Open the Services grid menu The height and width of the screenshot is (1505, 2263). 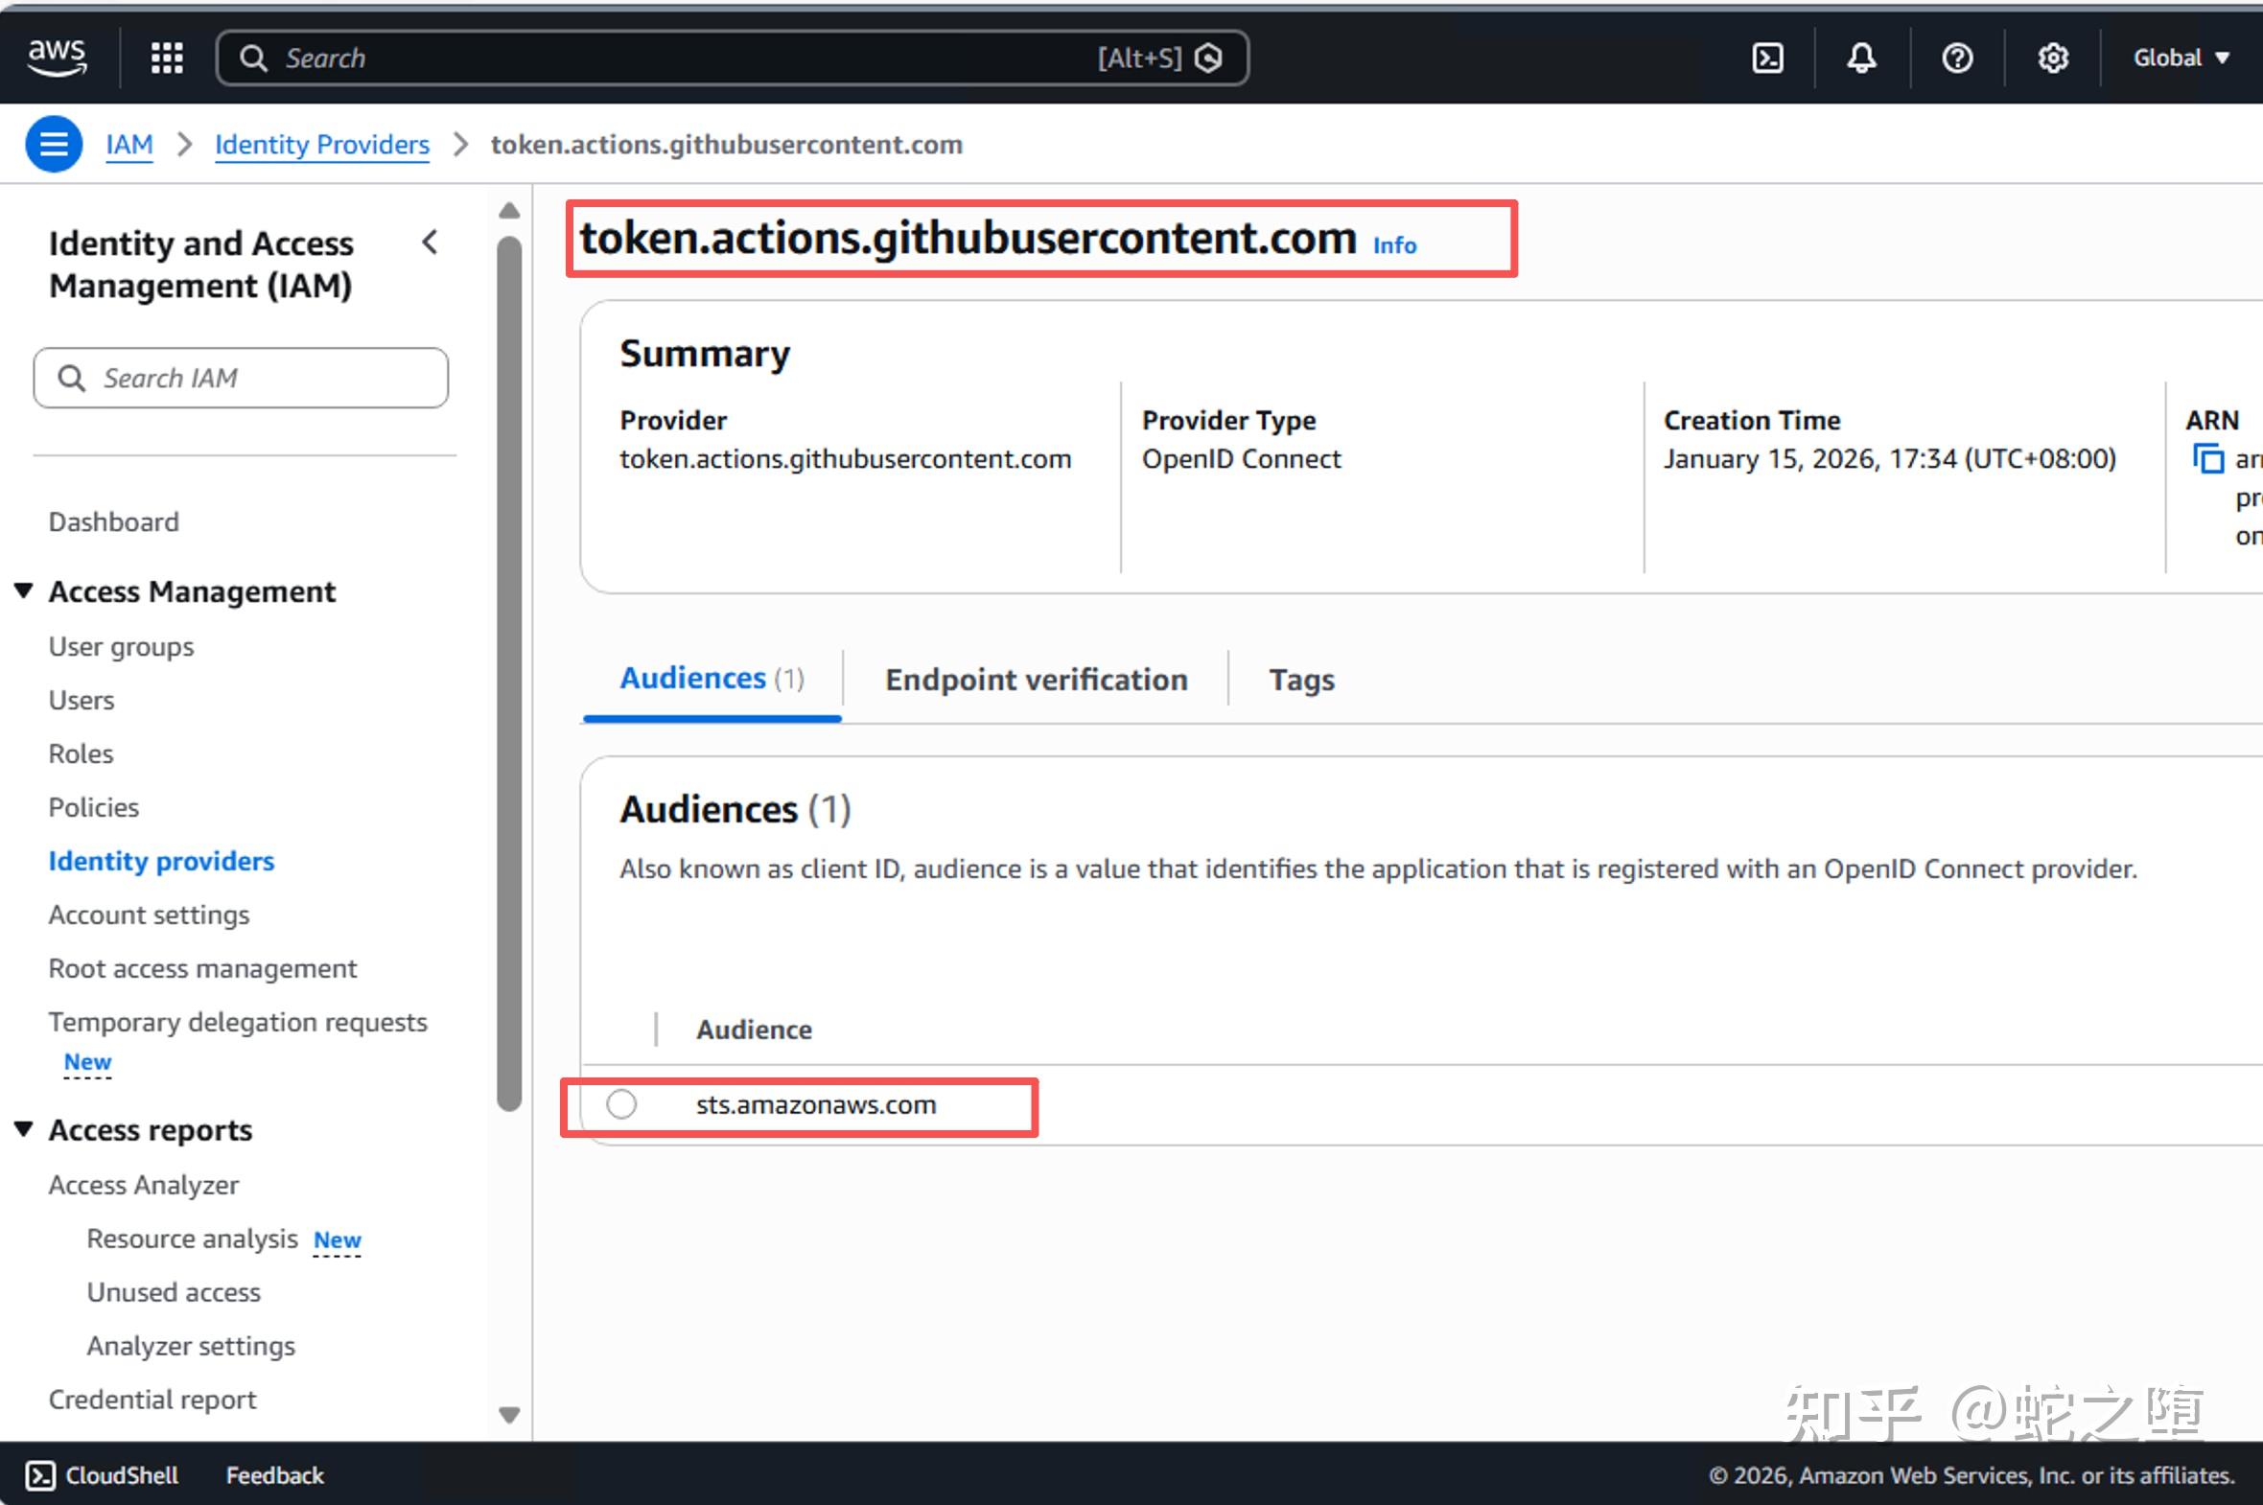point(166,58)
